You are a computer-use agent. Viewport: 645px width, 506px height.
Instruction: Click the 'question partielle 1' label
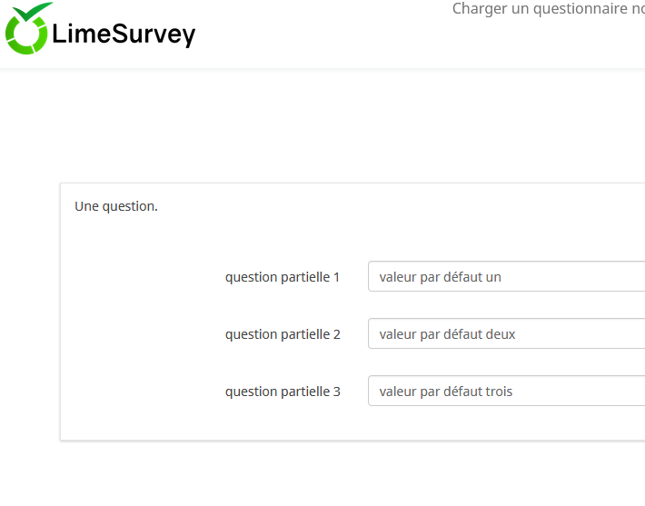click(x=283, y=277)
